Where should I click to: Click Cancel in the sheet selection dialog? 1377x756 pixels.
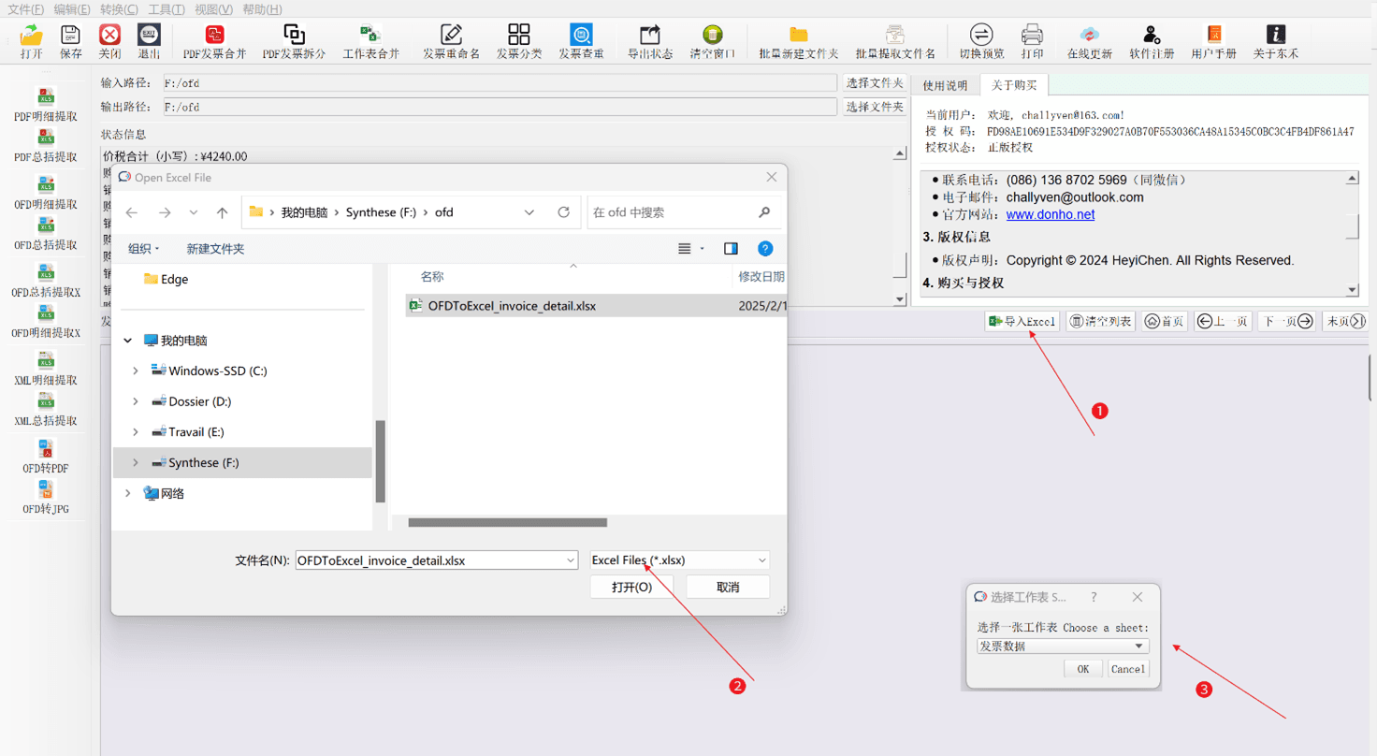1127,669
